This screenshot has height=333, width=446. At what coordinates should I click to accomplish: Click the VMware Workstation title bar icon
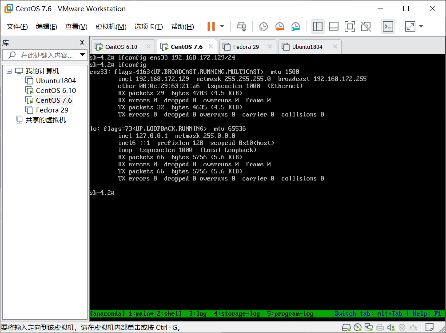tap(8, 8)
